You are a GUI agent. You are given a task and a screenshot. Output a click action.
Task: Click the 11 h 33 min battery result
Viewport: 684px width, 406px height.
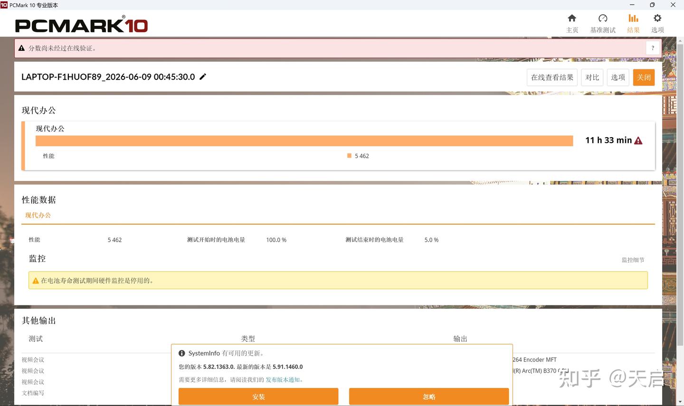608,140
